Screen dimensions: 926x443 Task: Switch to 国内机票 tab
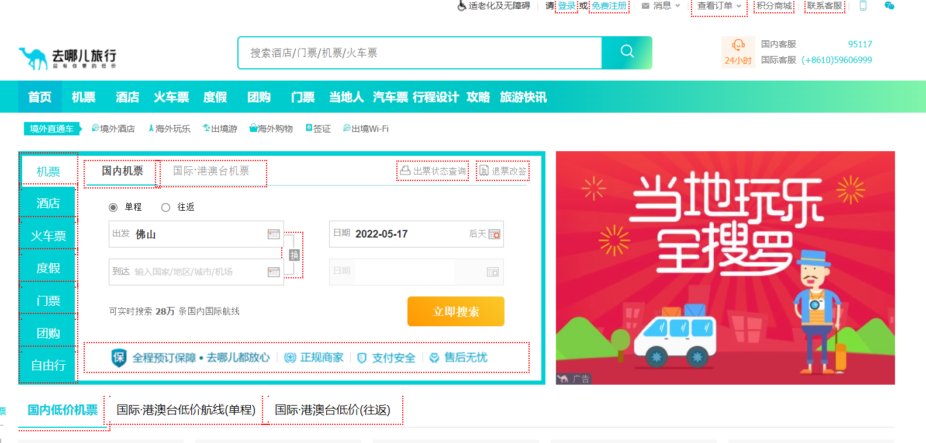click(122, 170)
